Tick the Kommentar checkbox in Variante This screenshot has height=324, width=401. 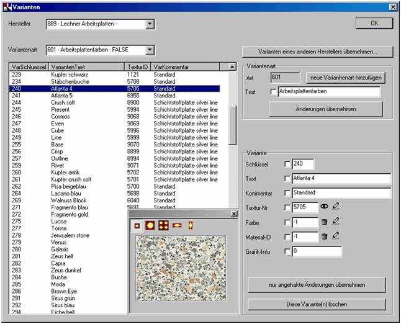[x=287, y=193]
